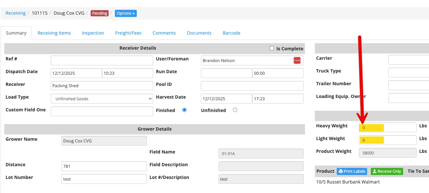Image resolution: width=429 pixels, height=193 pixels.
Task: Go to the Freight/Fees tab
Action: [x=128, y=33]
